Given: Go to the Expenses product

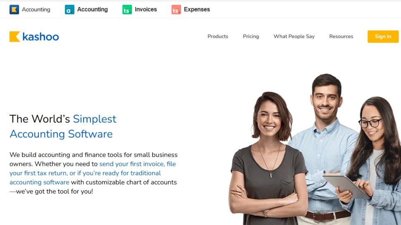Looking at the screenshot, I should (x=197, y=9).
